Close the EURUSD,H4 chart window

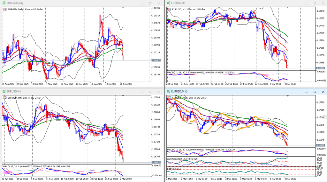(159, 92)
